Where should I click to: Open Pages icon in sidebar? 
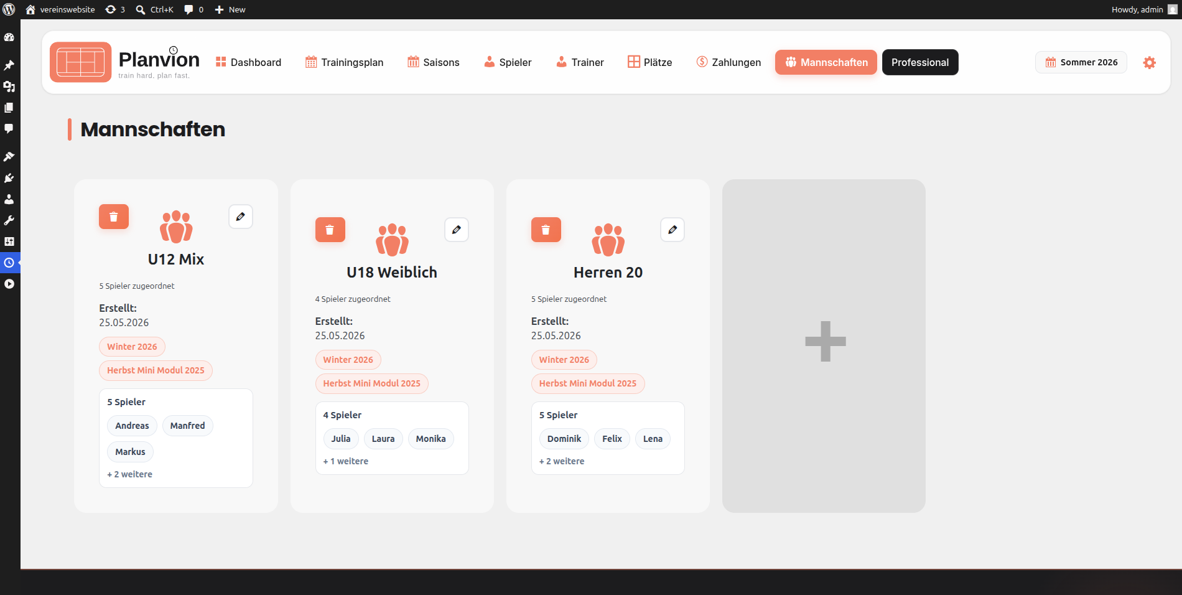9,108
